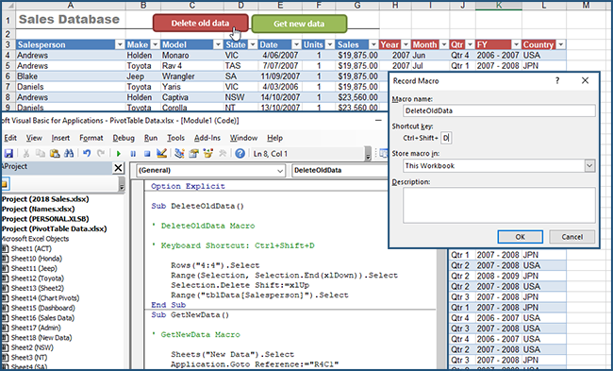Open the Debug menu

pos(124,138)
